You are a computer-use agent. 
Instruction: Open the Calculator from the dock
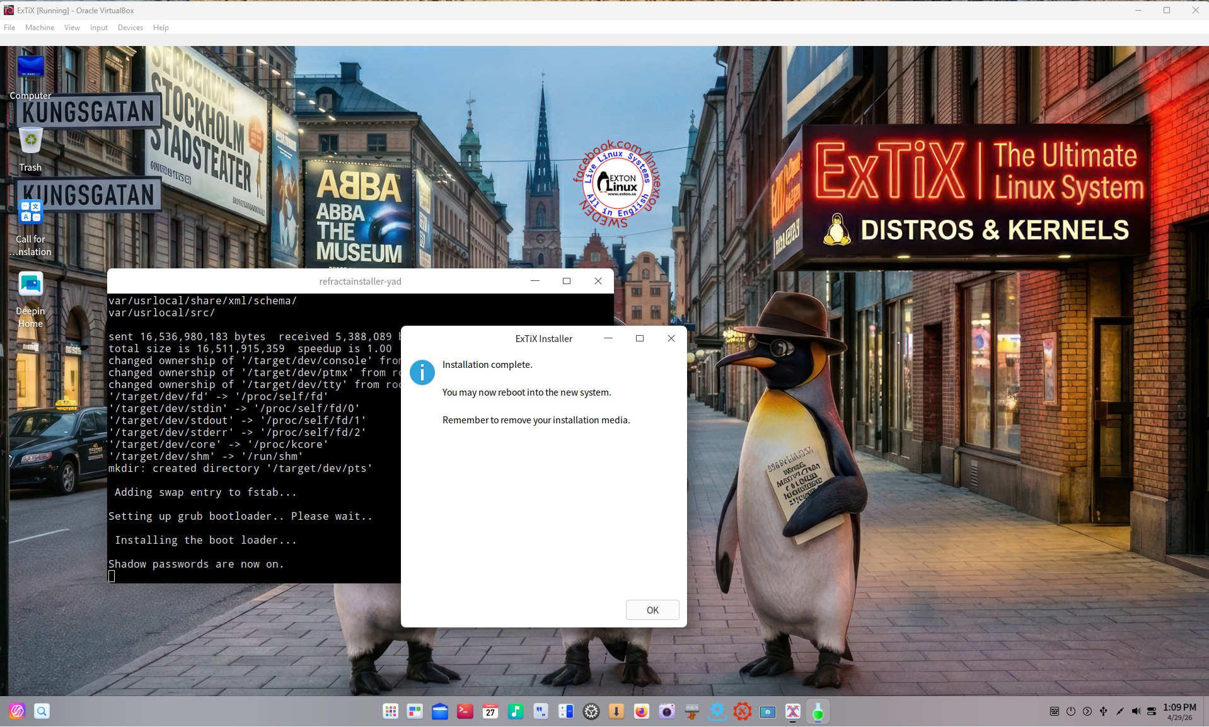566,712
